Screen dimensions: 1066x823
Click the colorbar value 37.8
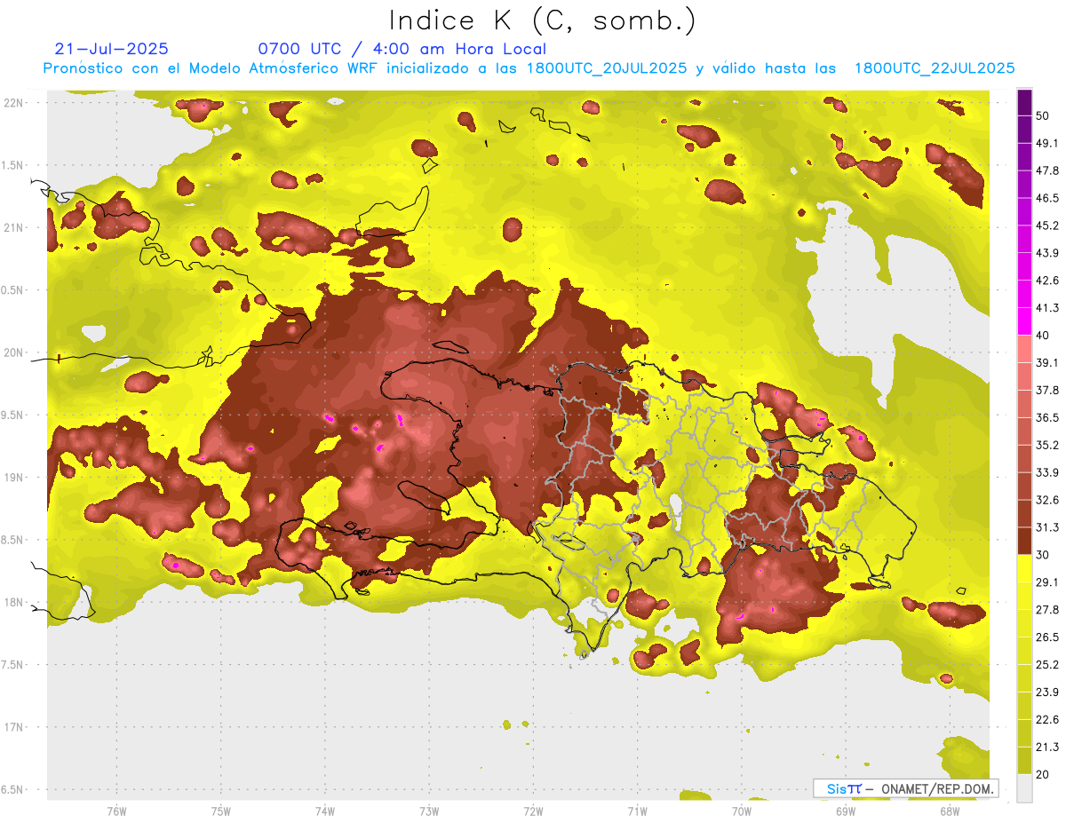click(x=1046, y=390)
